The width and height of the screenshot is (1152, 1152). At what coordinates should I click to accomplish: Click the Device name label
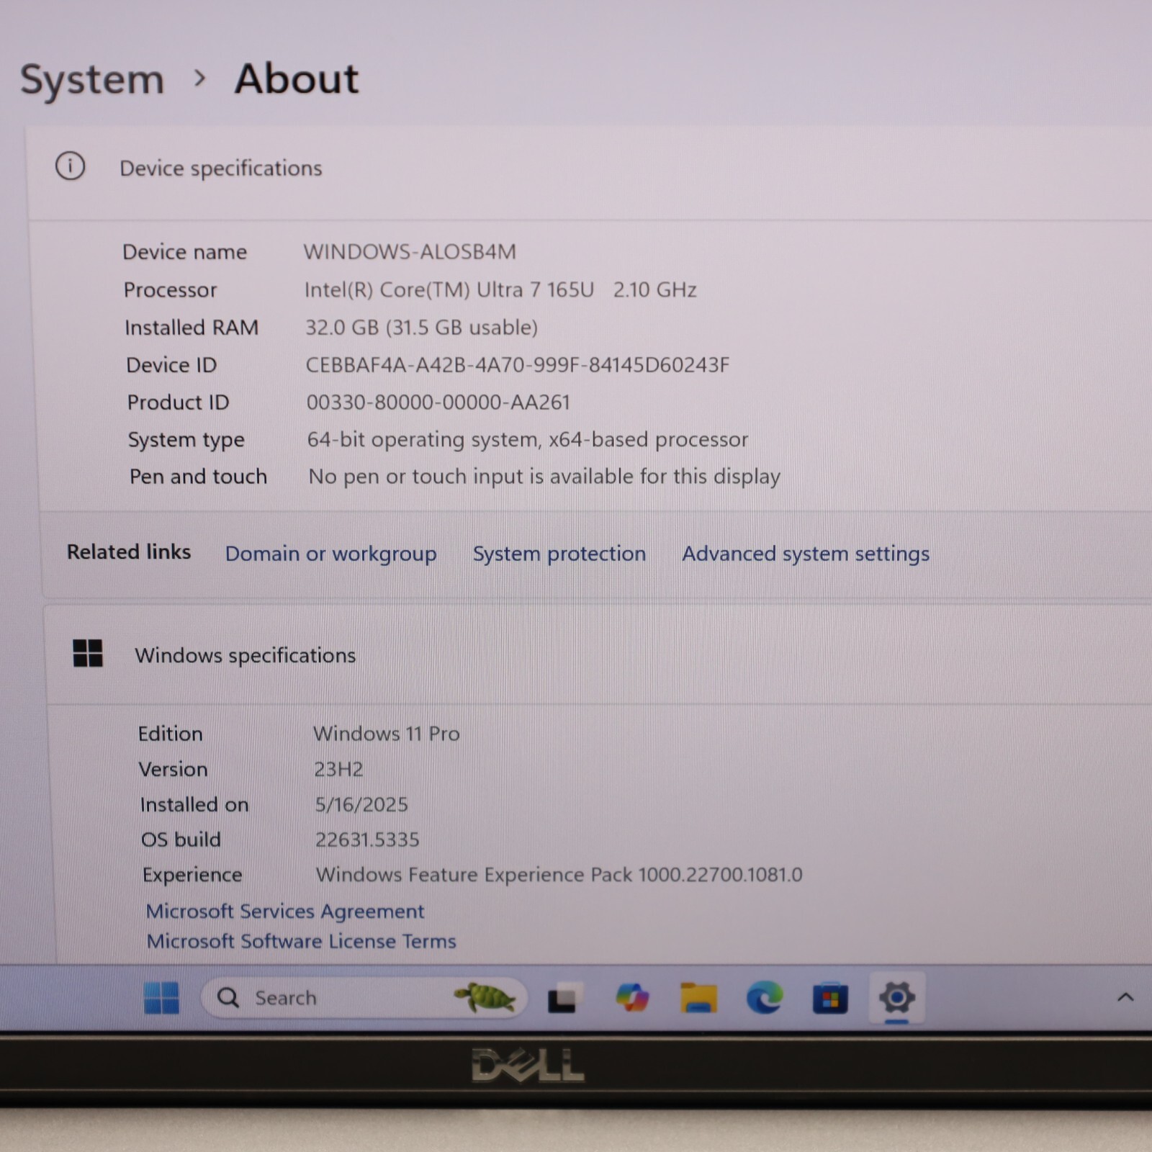[x=184, y=252]
